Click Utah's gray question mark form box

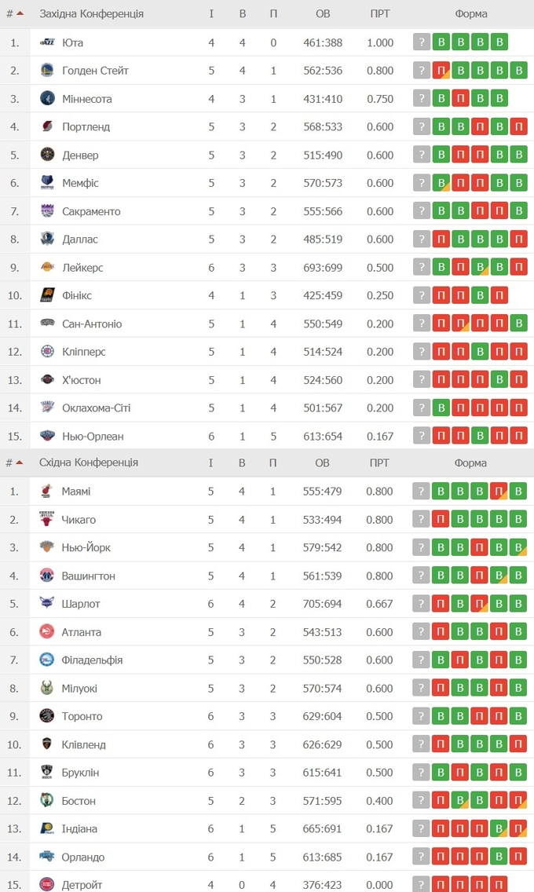coord(422,42)
